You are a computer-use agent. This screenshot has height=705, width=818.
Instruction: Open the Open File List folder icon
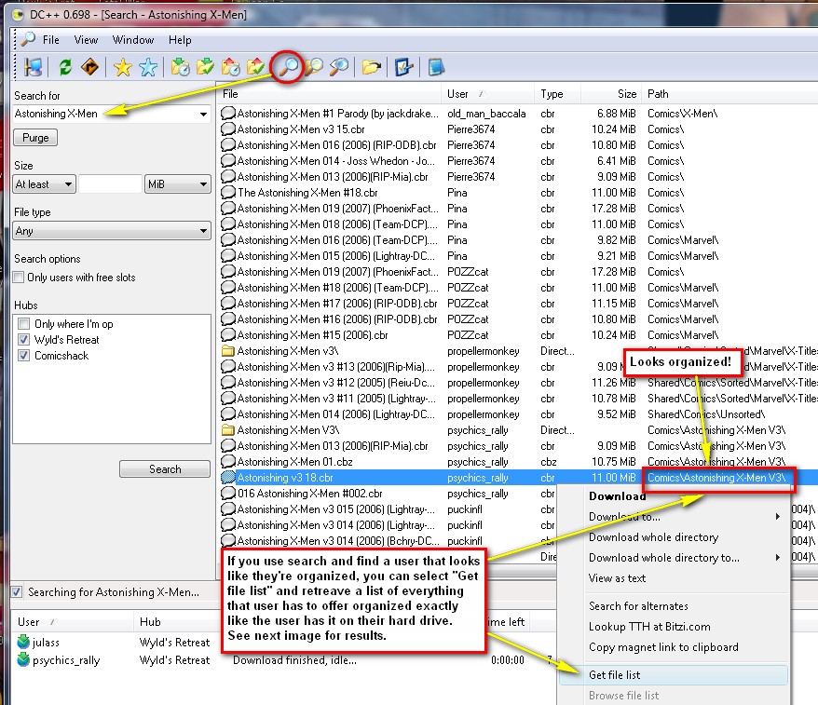(372, 67)
